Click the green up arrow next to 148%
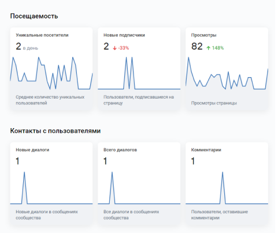Viewport: 278px width, 233px height. (208, 48)
